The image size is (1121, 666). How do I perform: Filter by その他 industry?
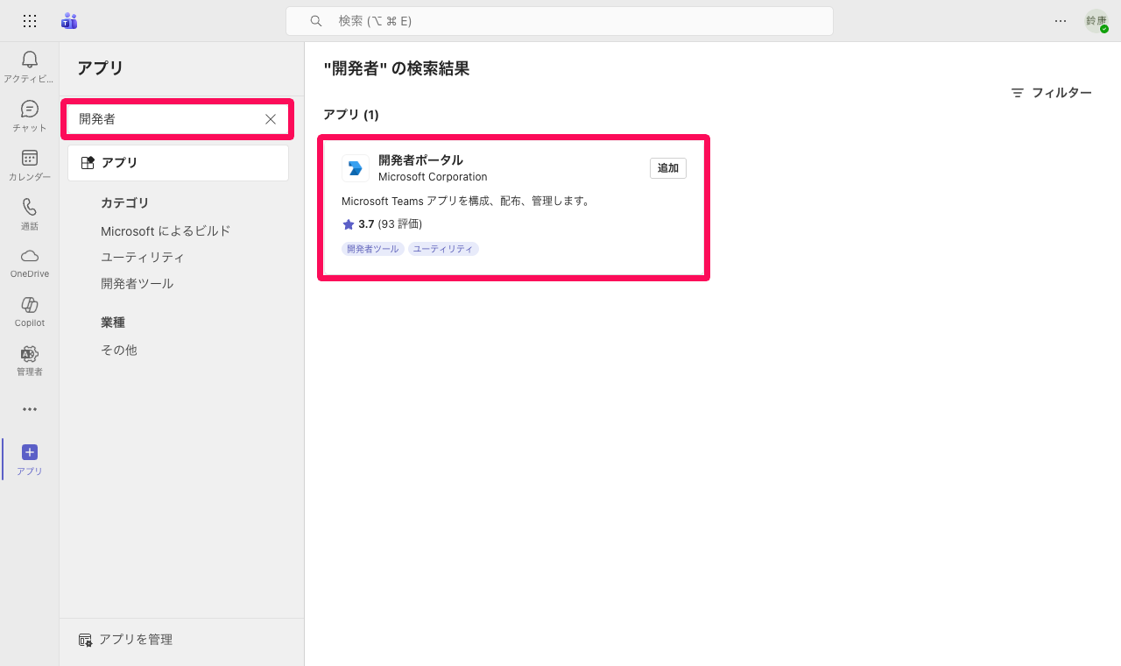(x=119, y=350)
